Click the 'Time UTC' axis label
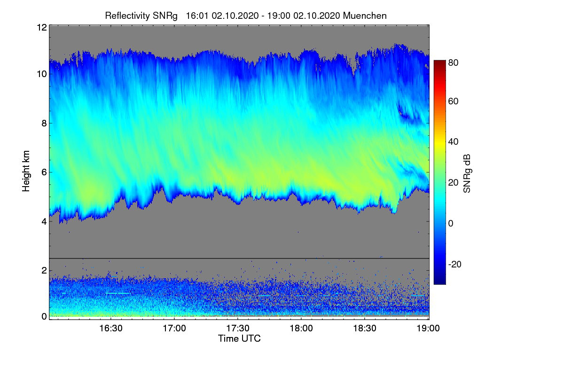Viewport: 564px width, 376px height. [x=239, y=338]
